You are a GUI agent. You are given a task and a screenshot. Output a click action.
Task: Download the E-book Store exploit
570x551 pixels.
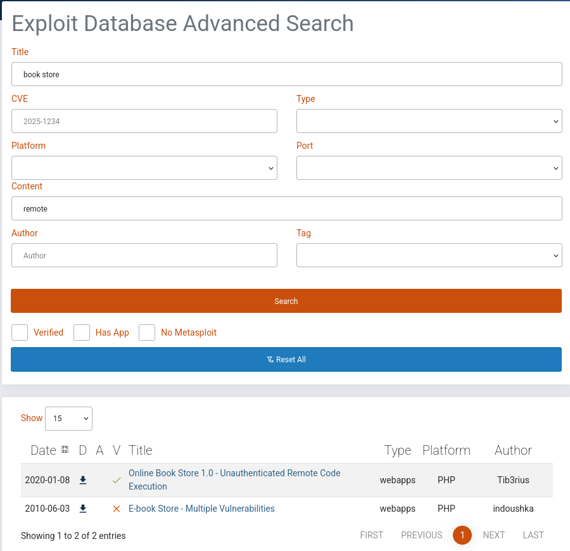(x=83, y=509)
